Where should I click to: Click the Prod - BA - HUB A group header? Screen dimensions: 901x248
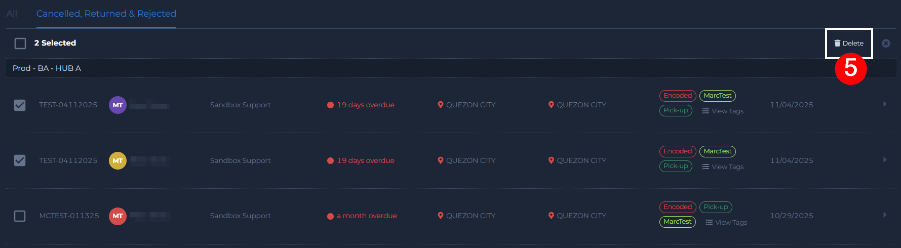[47, 68]
